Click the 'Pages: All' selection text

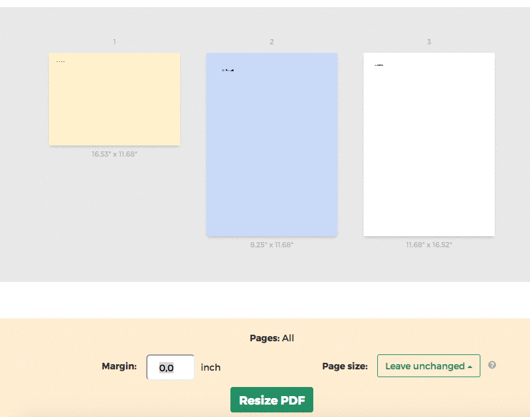pyautogui.click(x=272, y=338)
